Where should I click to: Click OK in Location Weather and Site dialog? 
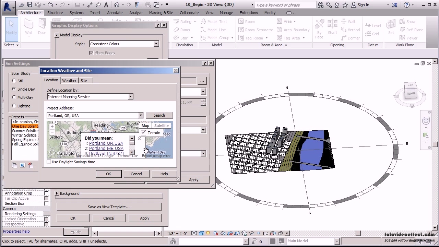pos(108,174)
